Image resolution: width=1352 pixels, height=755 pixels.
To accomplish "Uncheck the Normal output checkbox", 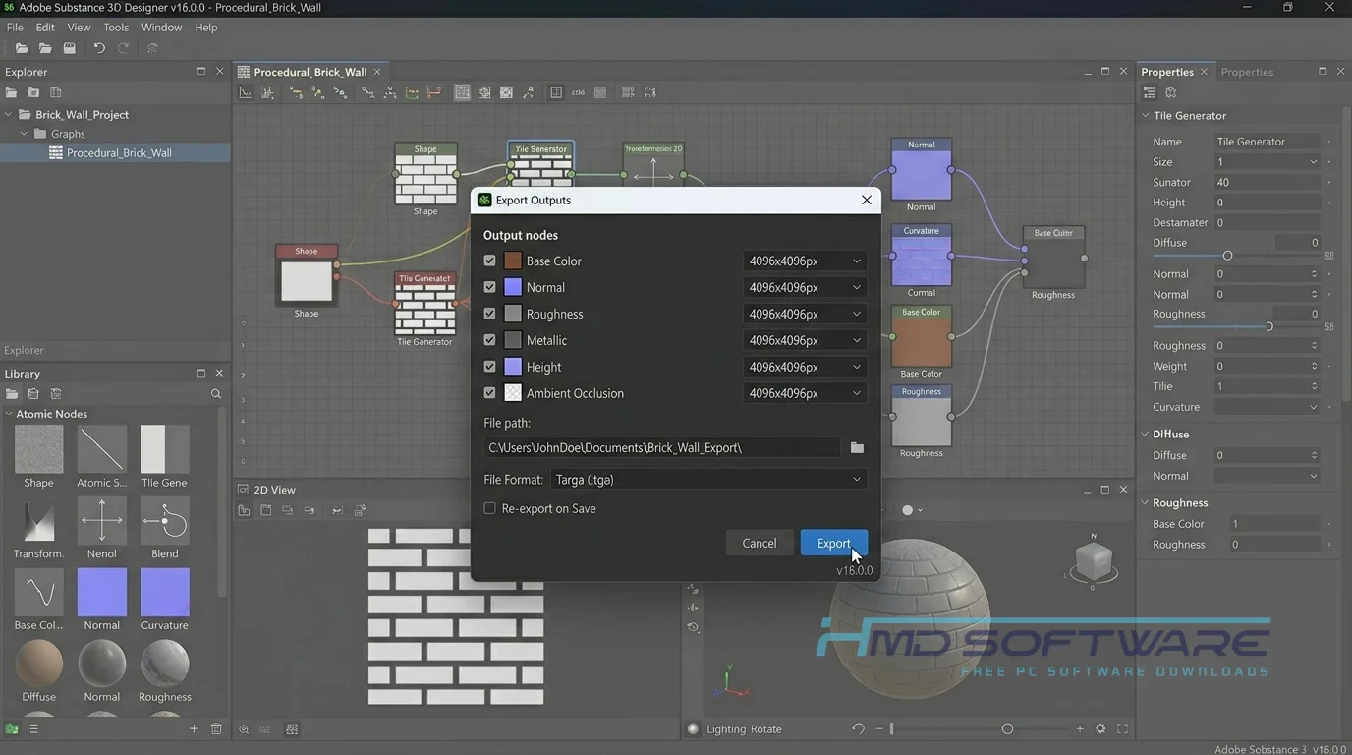I will coord(489,287).
